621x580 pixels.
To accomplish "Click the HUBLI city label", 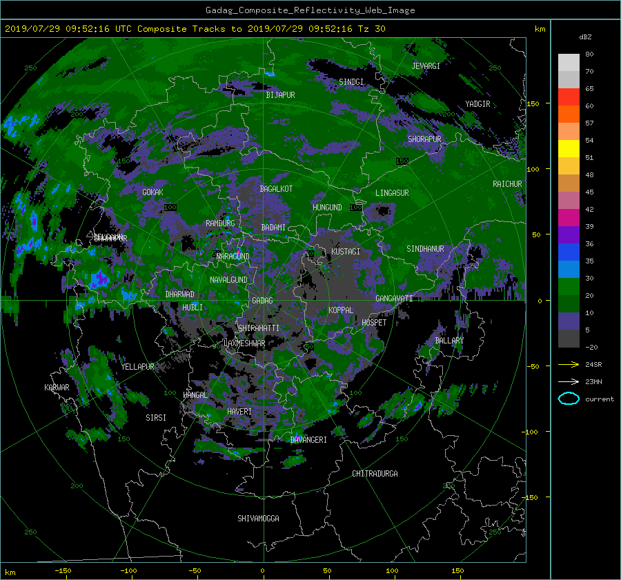I will pyautogui.click(x=193, y=307).
